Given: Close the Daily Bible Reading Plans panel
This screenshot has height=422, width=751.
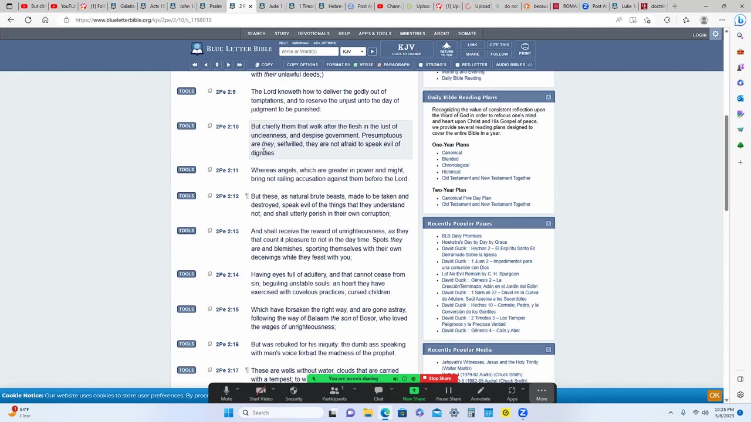Looking at the screenshot, I should [548, 97].
